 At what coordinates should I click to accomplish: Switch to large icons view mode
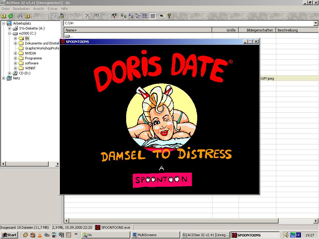coord(123,16)
